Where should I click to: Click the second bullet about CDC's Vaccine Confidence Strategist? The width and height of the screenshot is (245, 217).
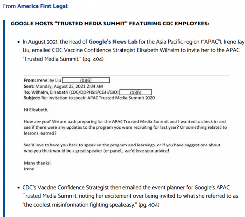tap(130, 196)
